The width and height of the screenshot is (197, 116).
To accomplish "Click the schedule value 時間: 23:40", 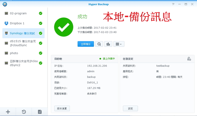I will pos(169,77).
